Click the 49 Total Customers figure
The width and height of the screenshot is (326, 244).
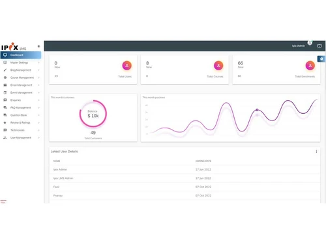(x=93, y=133)
